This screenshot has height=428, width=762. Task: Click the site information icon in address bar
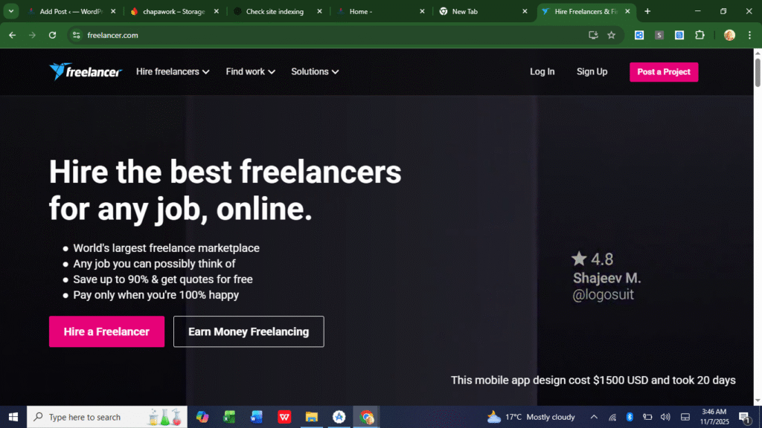75,35
